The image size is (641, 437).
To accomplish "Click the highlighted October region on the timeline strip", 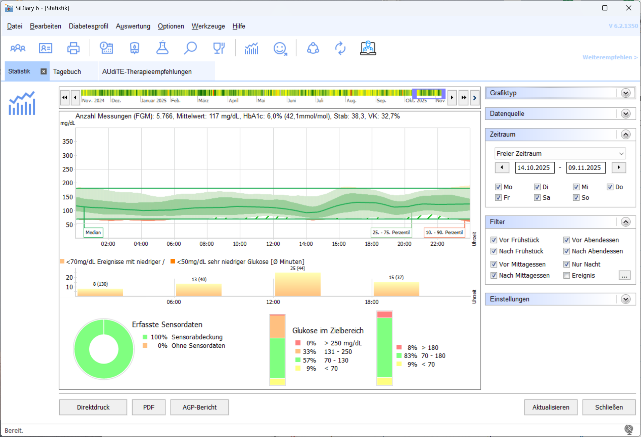I will 429,93.
